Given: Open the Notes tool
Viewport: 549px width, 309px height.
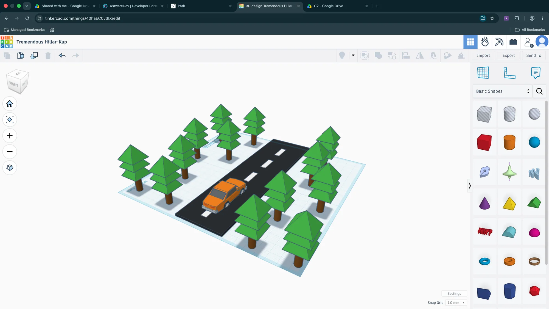Looking at the screenshot, I should point(536,73).
